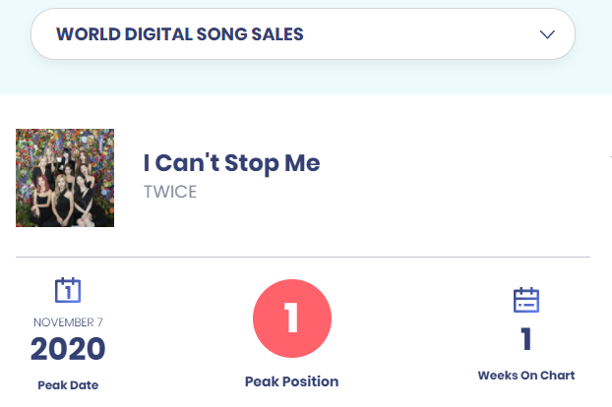Click the Peak Date calendar icon
This screenshot has height=407, width=612.
[x=67, y=290]
